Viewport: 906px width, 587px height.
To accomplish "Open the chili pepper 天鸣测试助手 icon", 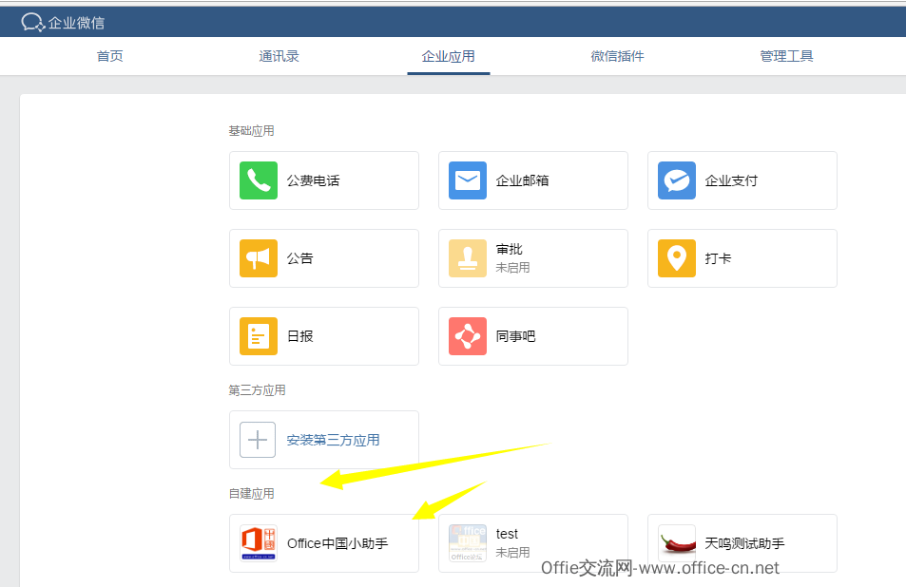I will (x=677, y=543).
